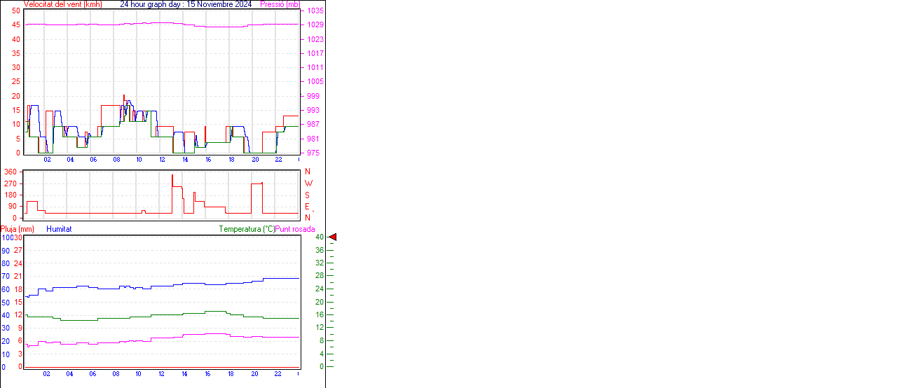Click the 50 wind speed axis value
Image resolution: width=897 pixels, height=388 pixels.
click(15, 11)
